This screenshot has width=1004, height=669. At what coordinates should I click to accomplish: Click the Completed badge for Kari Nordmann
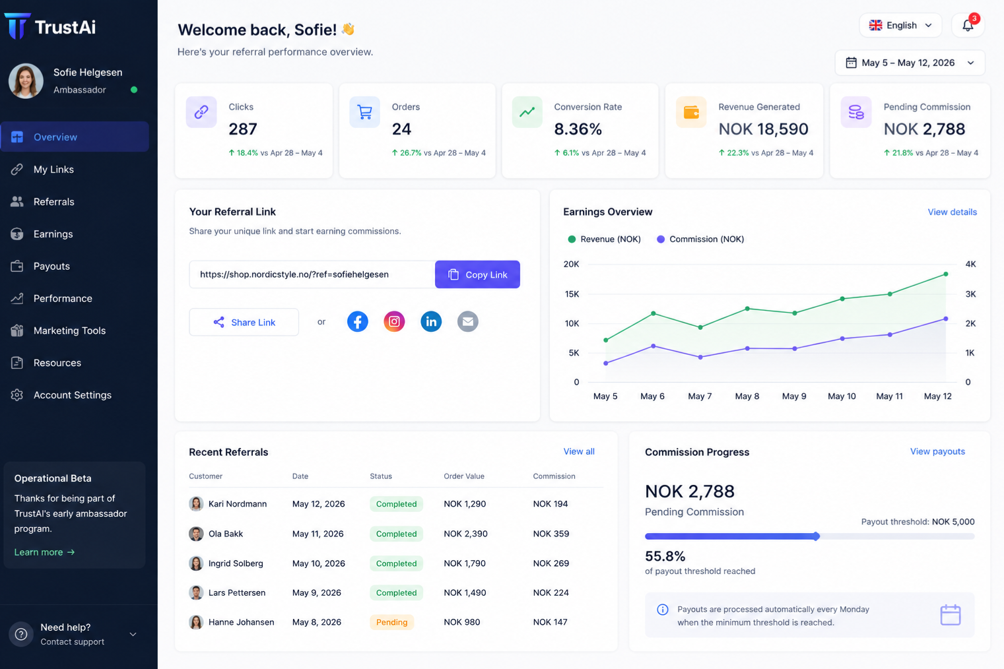pyautogui.click(x=396, y=504)
